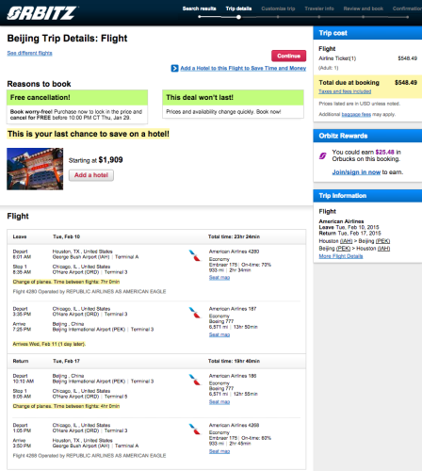The width and height of the screenshot is (422, 471).
Task: Click IAH code in Beijing > Houston route
Action: (383, 249)
